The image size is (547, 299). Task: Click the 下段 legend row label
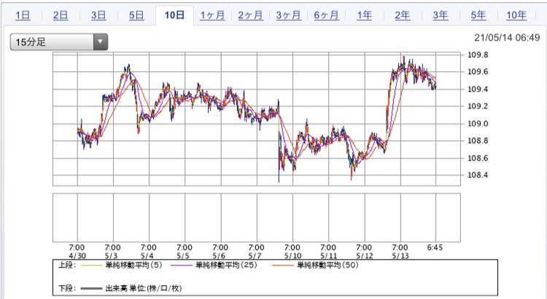click(x=67, y=288)
